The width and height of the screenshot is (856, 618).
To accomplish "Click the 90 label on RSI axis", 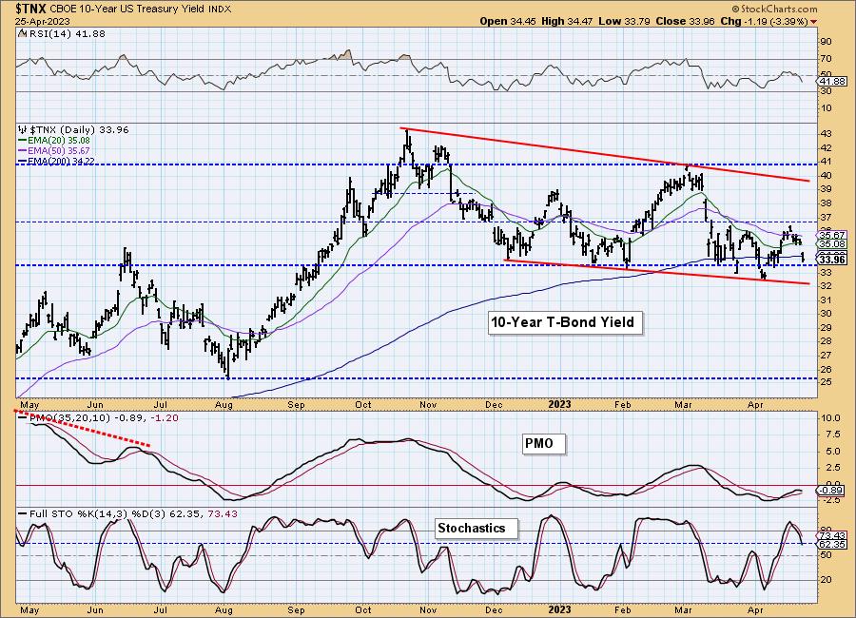I will point(826,42).
